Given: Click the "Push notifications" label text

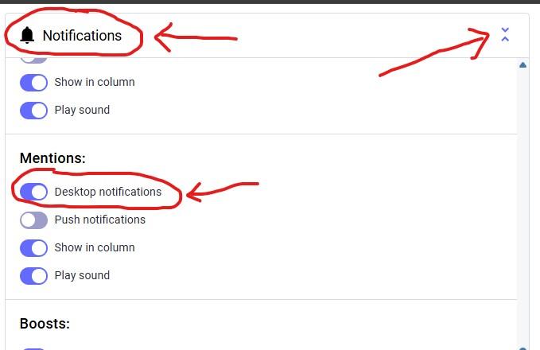Looking at the screenshot, I should [99, 220].
